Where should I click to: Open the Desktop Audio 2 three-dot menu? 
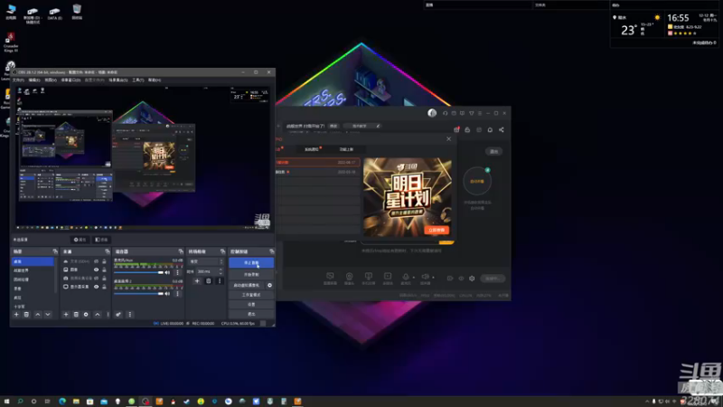(x=177, y=293)
